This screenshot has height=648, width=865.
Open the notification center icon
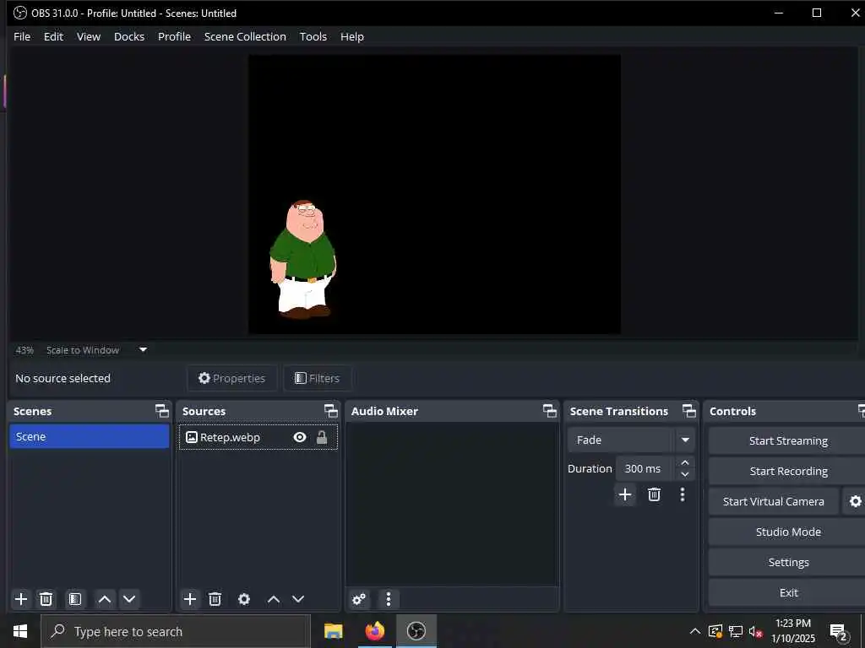(839, 633)
